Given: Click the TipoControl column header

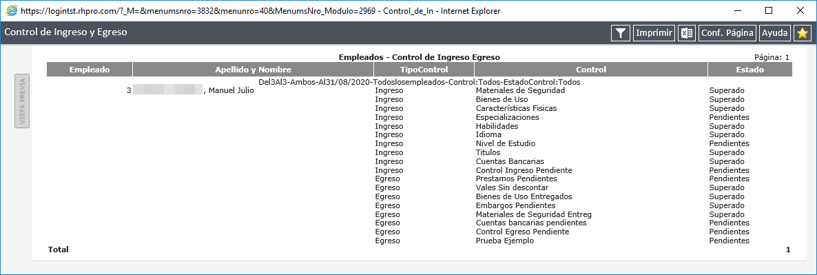Looking at the screenshot, I should click(424, 70).
